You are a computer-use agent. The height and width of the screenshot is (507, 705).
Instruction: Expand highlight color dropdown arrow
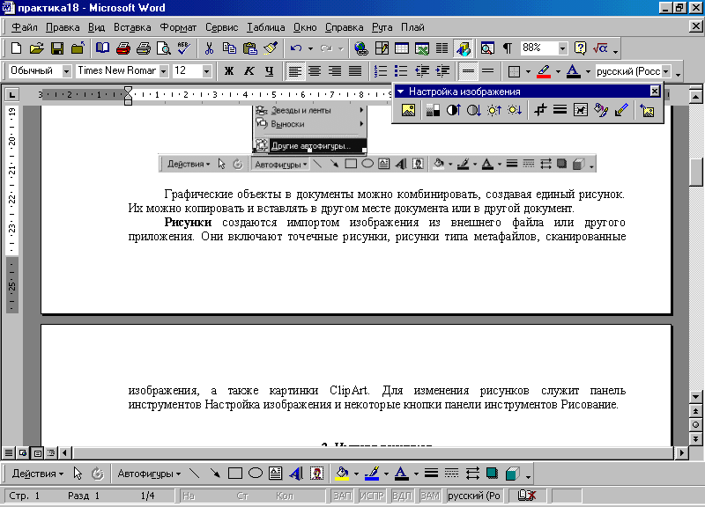coord(558,71)
